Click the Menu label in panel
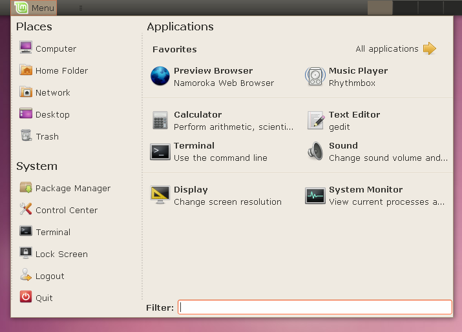 click(43, 8)
